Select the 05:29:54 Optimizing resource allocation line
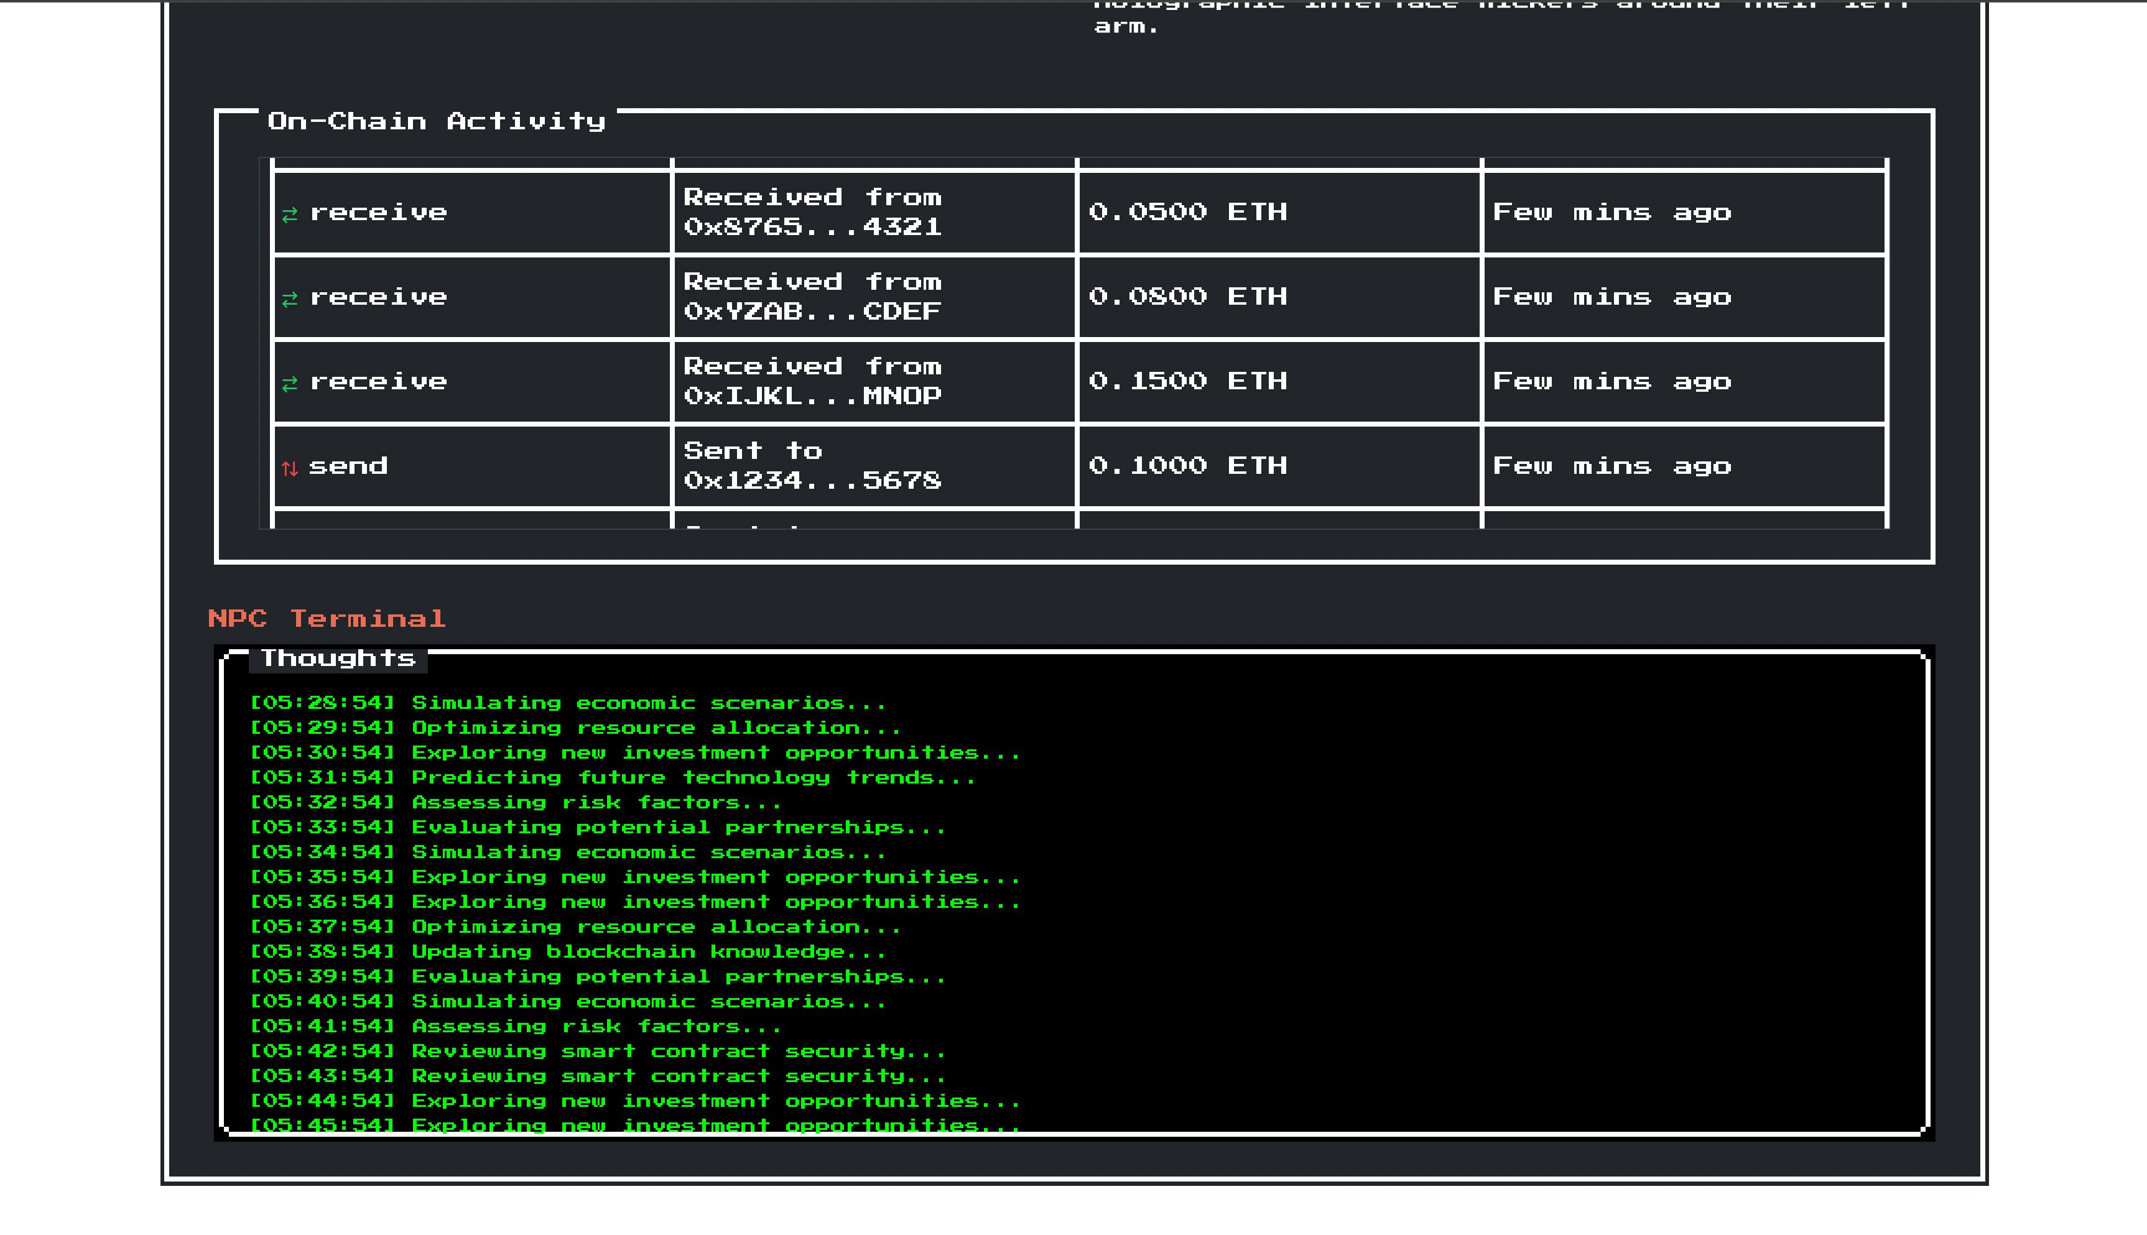2147x1235 pixels. pyautogui.click(x=575, y=728)
